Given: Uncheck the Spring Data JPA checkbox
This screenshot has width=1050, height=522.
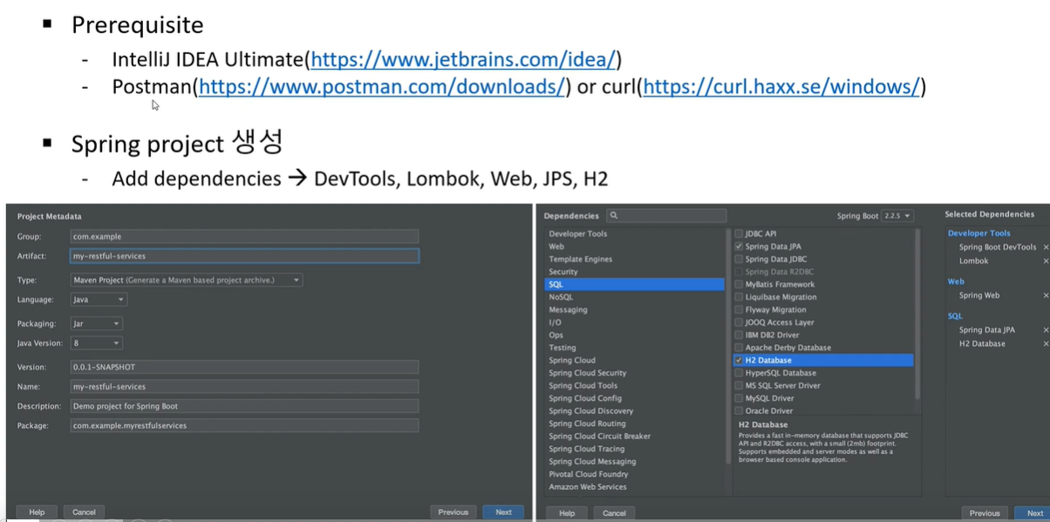Looking at the screenshot, I should [x=739, y=247].
